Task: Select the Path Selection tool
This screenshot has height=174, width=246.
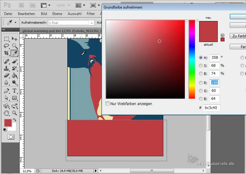Action: click(6, 98)
